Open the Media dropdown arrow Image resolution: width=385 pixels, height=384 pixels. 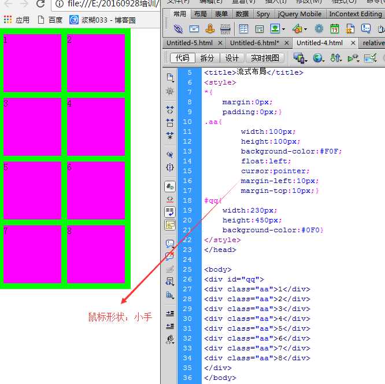(x=306, y=30)
